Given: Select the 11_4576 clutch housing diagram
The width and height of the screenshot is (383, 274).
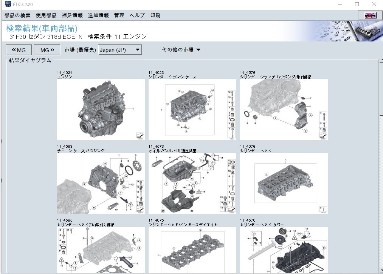Looking at the screenshot, I should pyautogui.click(x=284, y=109).
